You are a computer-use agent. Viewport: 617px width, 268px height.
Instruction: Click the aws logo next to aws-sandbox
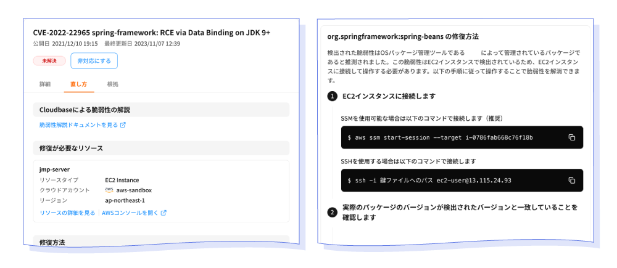click(109, 190)
